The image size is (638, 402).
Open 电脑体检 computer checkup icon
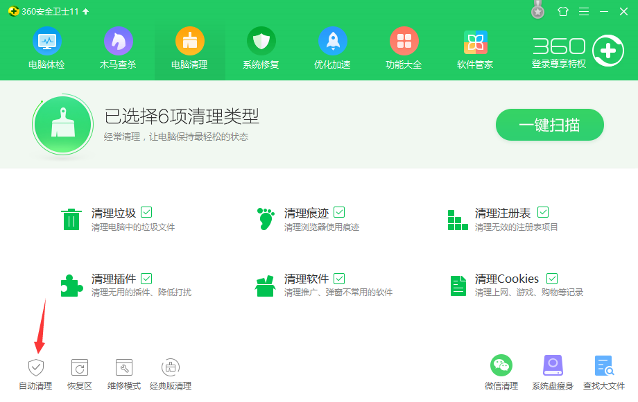coord(46,41)
